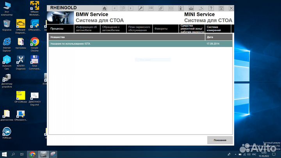
Task: Click the Дата column header
Action: 219,37
